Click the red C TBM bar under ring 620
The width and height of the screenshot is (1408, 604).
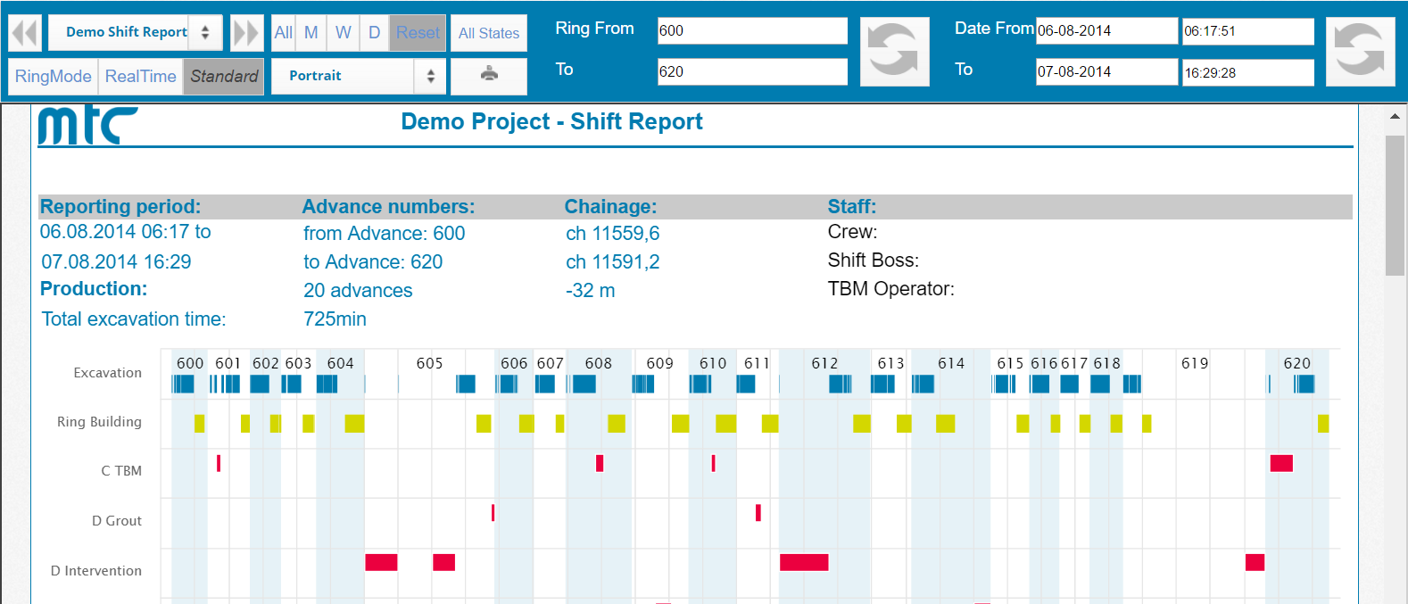pos(1281,463)
